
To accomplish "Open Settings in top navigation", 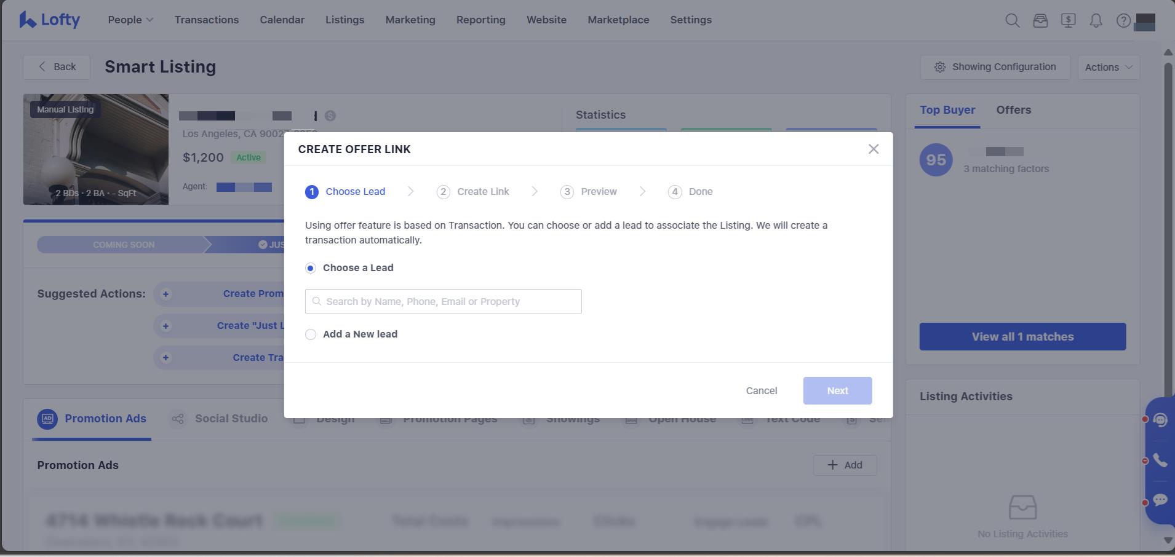I will pos(691,20).
